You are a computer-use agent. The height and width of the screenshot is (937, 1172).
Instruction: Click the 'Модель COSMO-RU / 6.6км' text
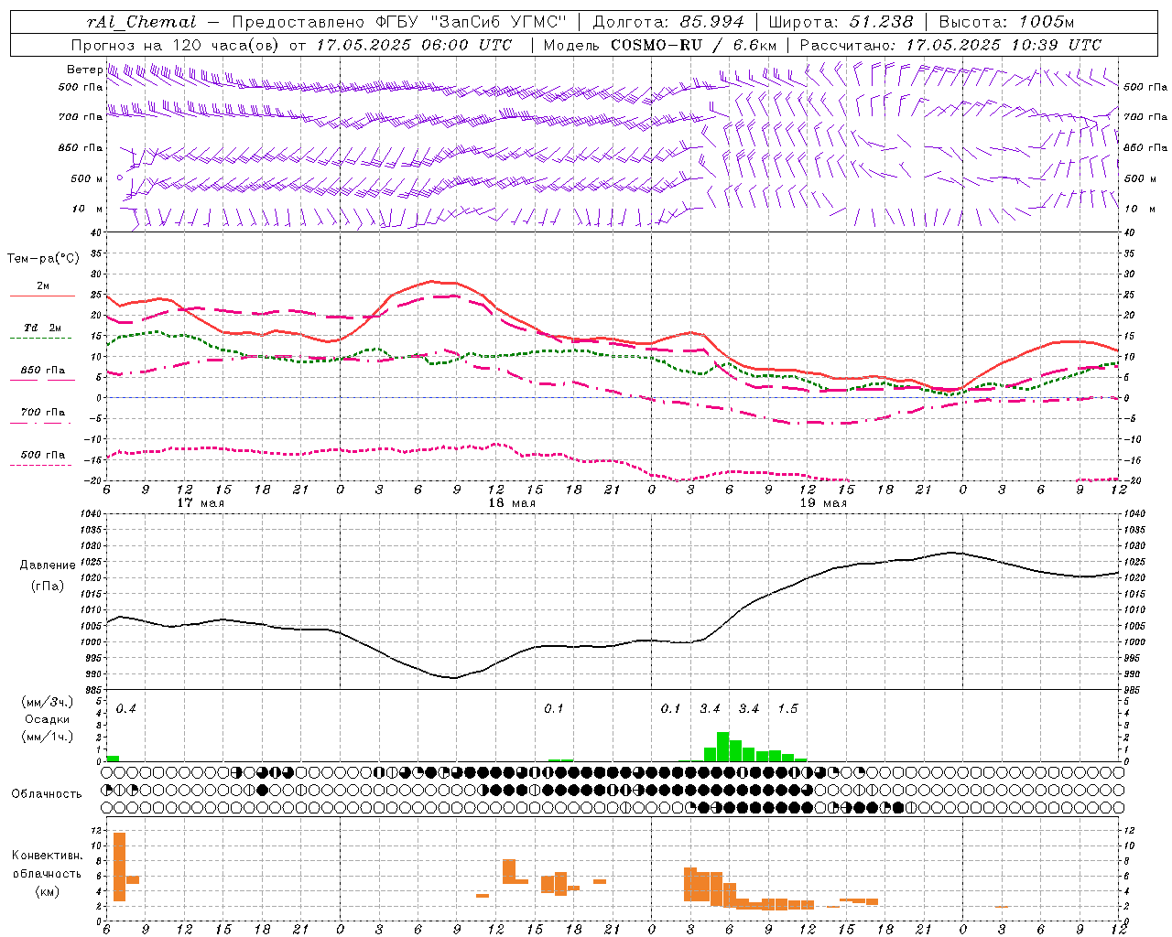point(660,45)
